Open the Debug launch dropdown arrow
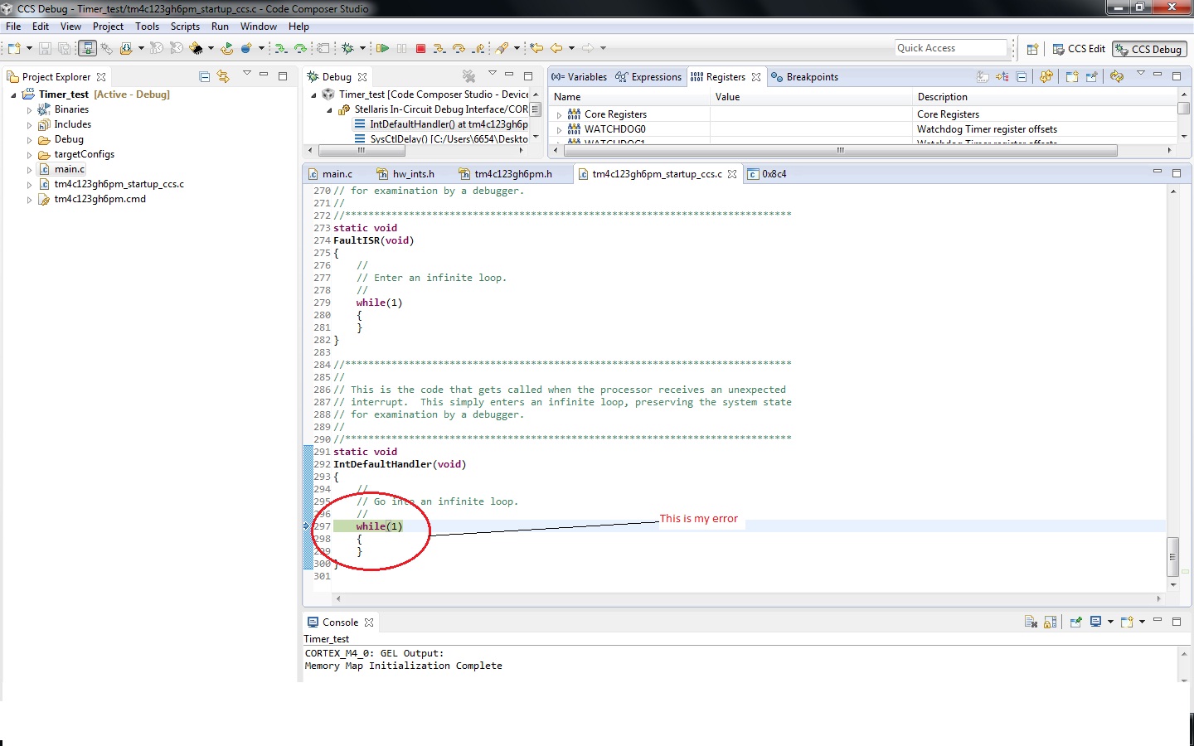This screenshot has height=746, width=1194. click(362, 49)
